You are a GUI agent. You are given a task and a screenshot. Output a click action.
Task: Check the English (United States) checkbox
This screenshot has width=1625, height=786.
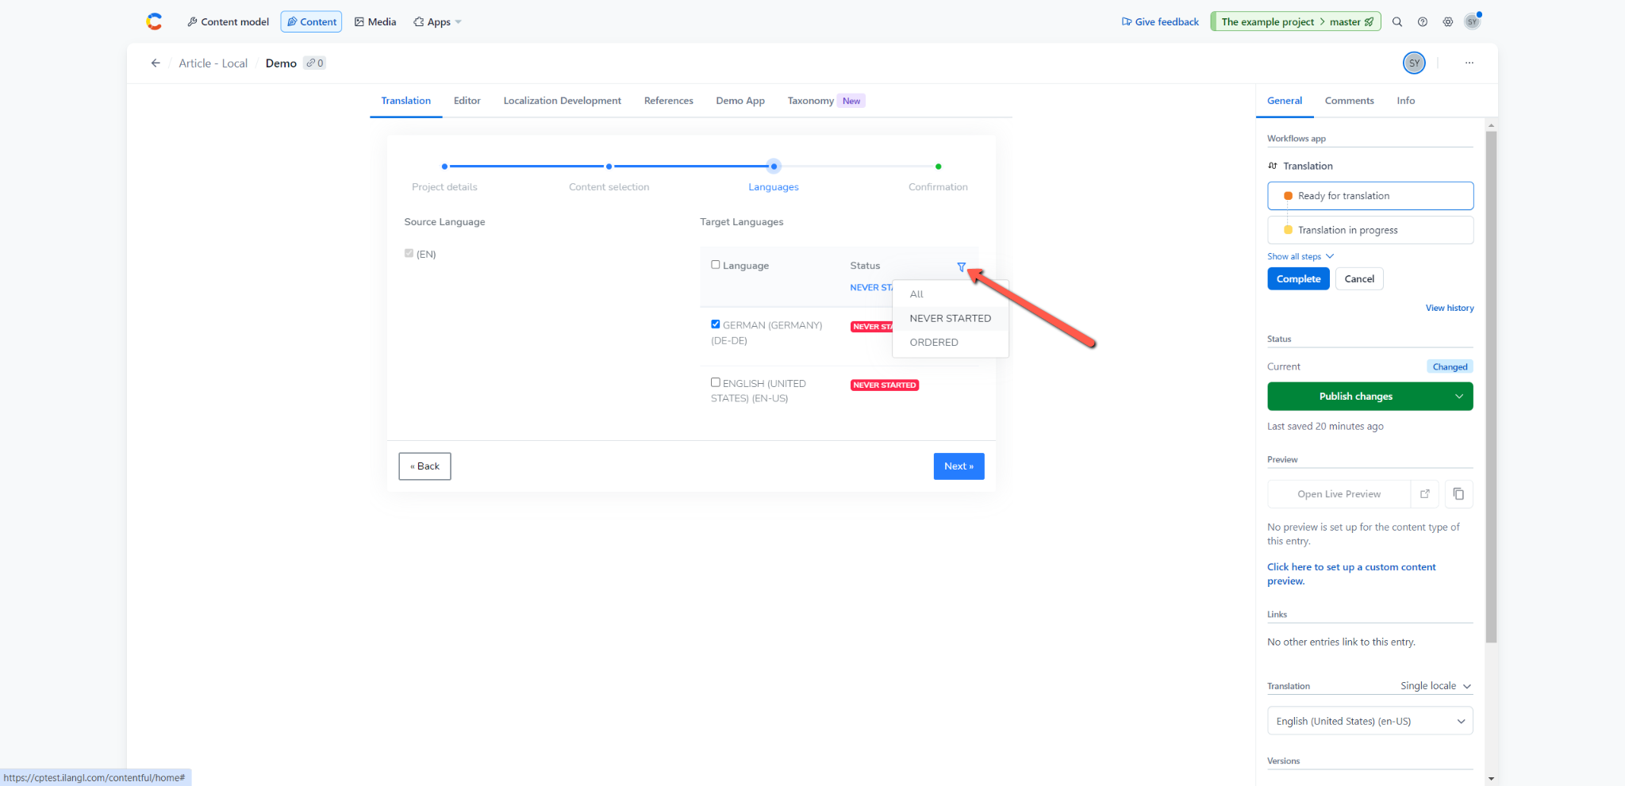point(716,382)
